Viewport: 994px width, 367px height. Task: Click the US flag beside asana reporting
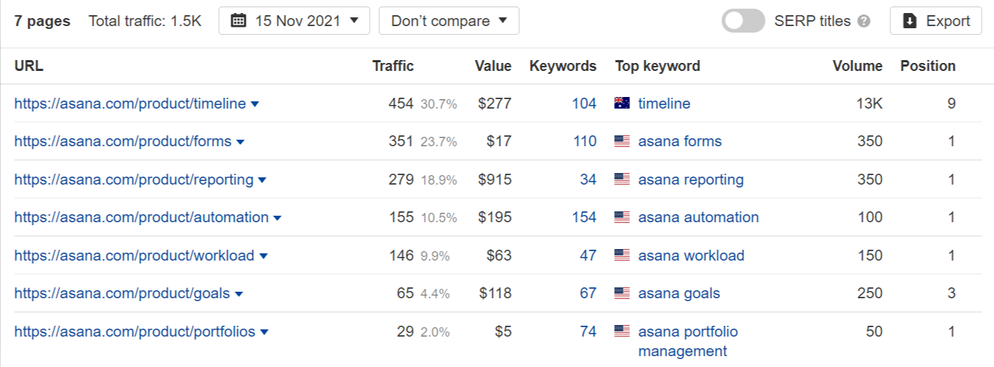coord(621,180)
